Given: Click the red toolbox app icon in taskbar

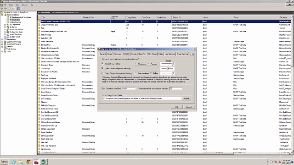Looking at the screenshot, I should tap(36, 162).
